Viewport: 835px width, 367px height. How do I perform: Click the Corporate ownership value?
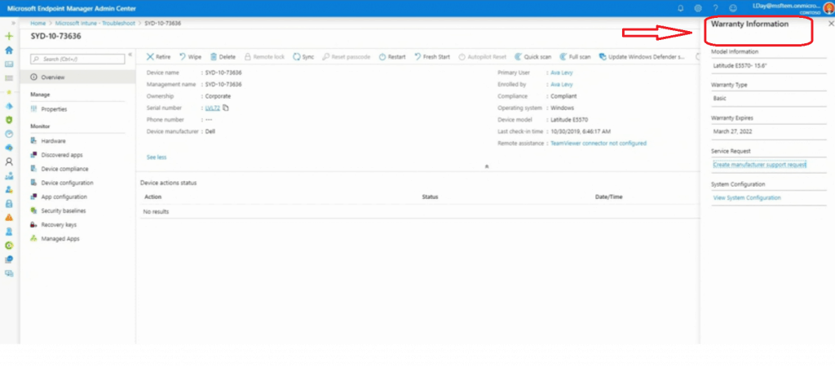(218, 96)
